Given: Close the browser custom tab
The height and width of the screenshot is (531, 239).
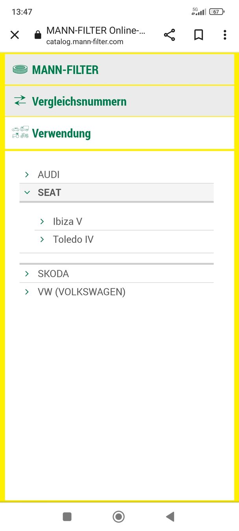Looking at the screenshot, I should pyautogui.click(x=15, y=35).
